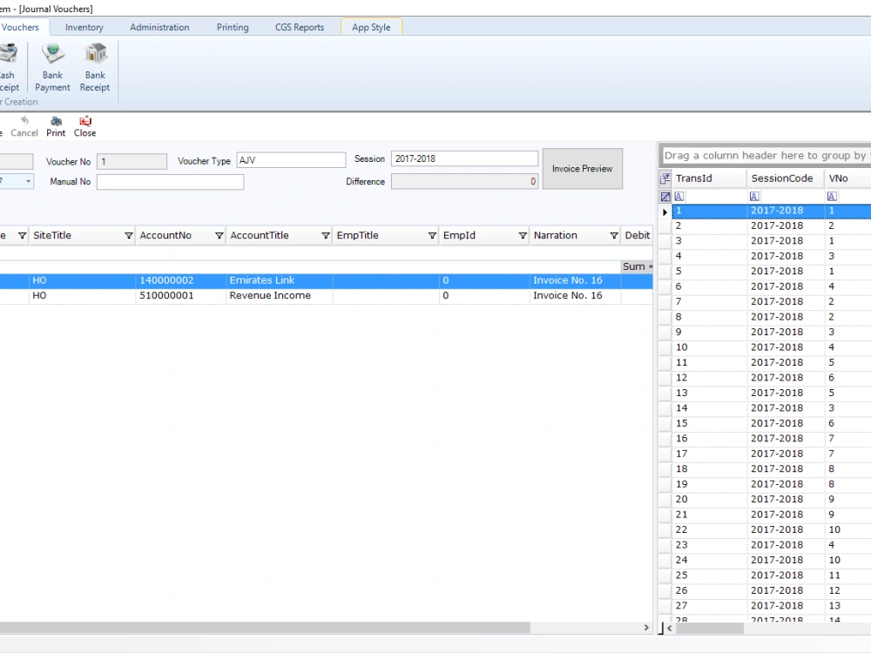Viewport: 871px width, 653px height.
Task: Select TransId 22 row
Action: click(771, 529)
